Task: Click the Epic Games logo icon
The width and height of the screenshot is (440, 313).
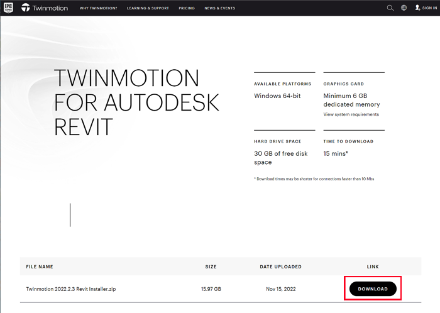Action: (x=8, y=8)
